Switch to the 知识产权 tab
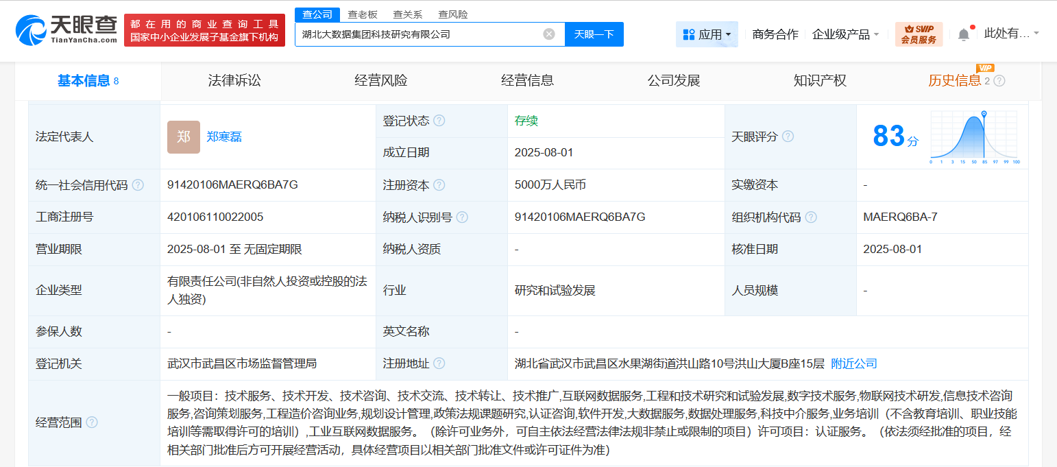Viewport: 1057px width, 467px height. click(820, 81)
